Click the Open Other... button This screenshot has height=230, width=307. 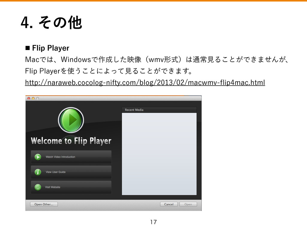[x=44, y=204]
